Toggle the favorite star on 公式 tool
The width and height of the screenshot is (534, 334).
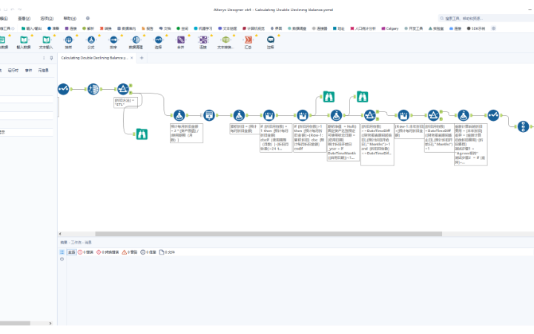[x=99, y=36]
